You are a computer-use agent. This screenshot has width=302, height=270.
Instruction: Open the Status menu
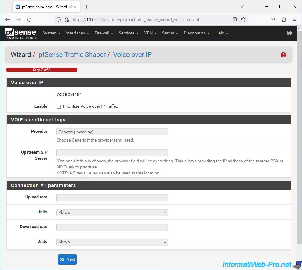170,33
